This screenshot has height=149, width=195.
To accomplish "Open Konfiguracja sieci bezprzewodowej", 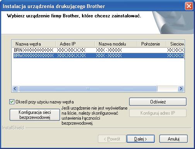I will click(x=35, y=115).
